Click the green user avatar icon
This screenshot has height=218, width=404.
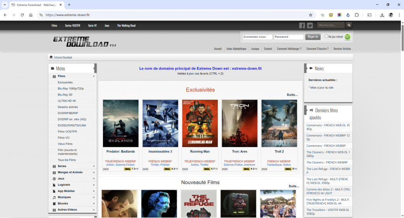coord(347,37)
